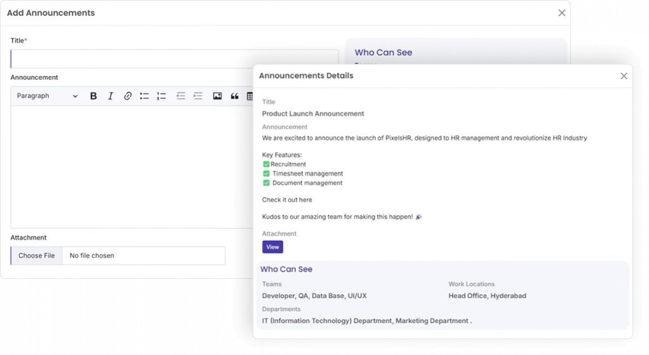Close the Announcements Details dialog
Viewport: 649px width, 355px height.
pos(624,76)
